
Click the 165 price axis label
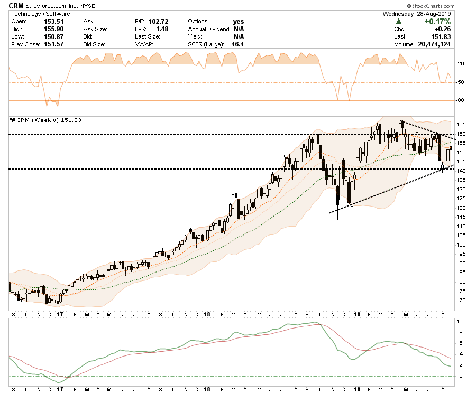pos(461,125)
